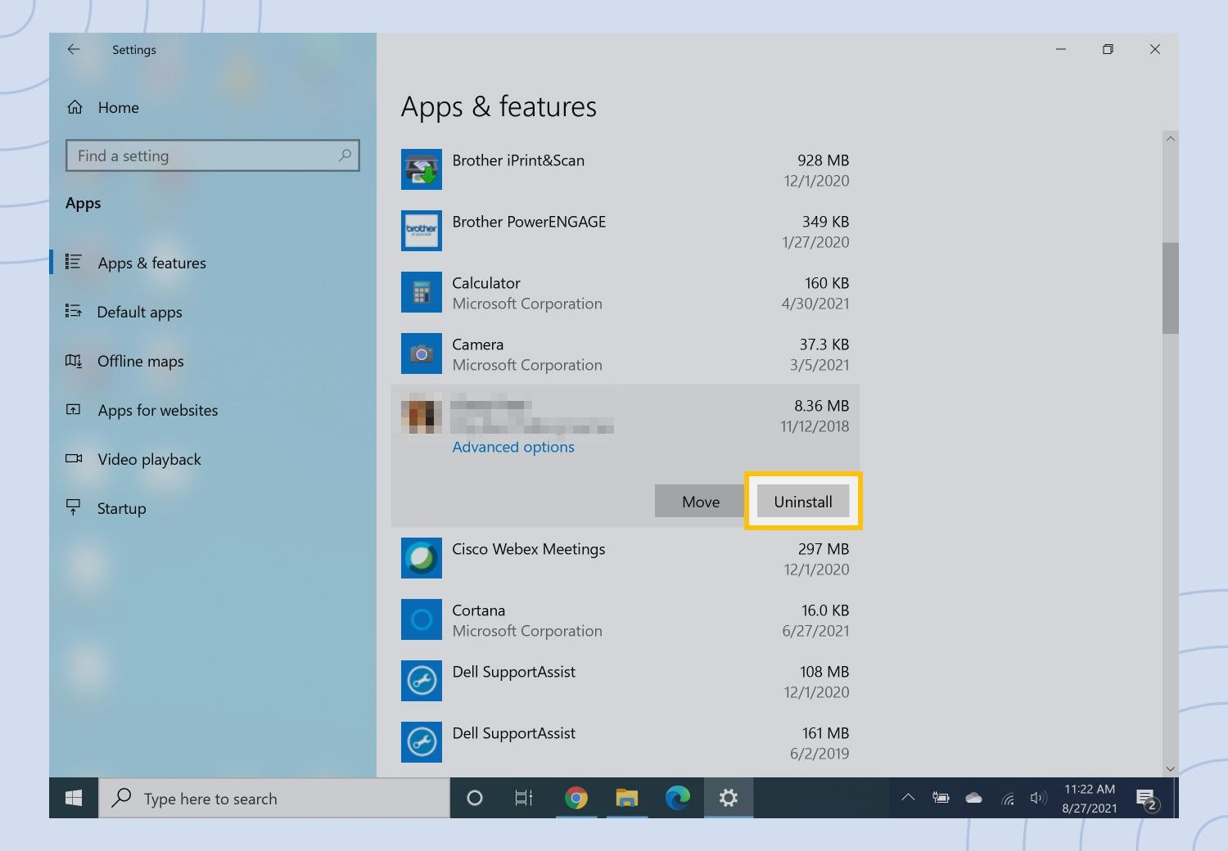Click the Video playback sidebar icon
The width and height of the screenshot is (1228, 851).
74,458
